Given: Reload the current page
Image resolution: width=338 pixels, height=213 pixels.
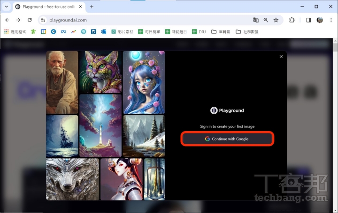Looking at the screenshot, I should [x=30, y=20].
